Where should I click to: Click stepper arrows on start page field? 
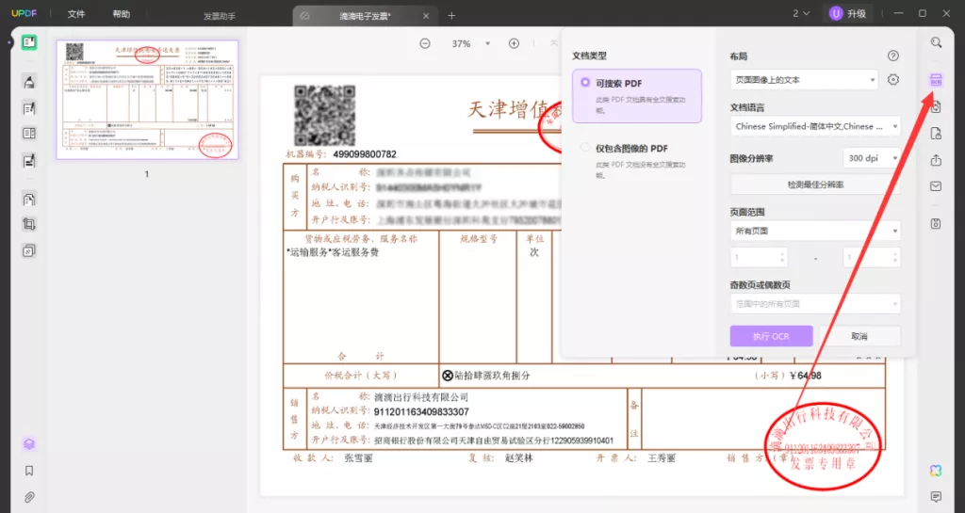coord(782,257)
